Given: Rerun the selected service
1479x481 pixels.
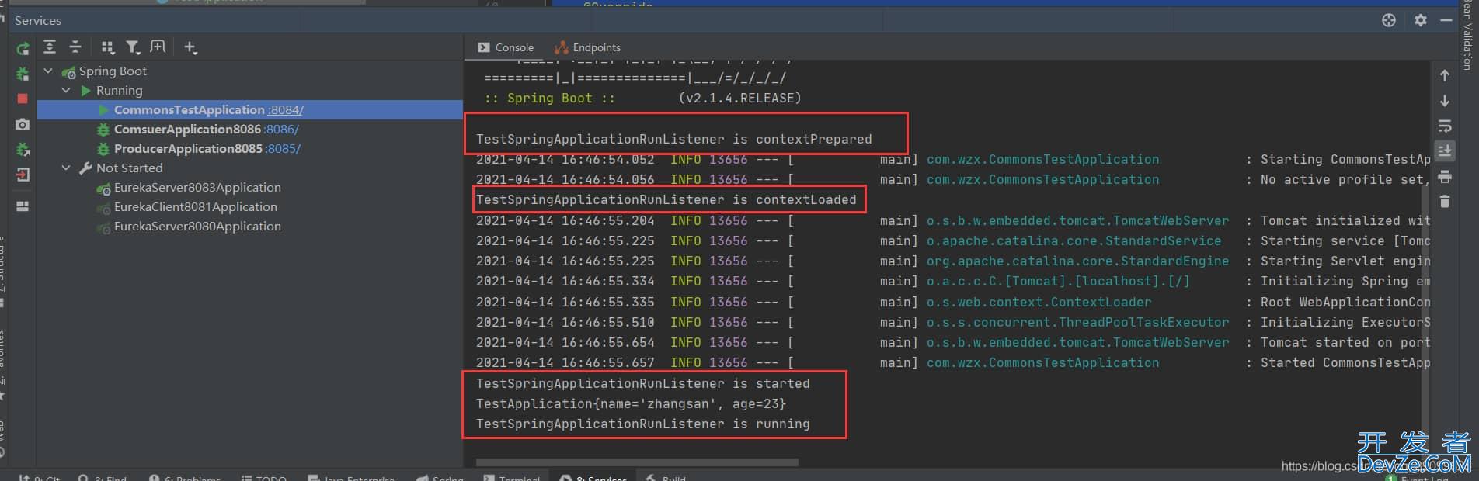Looking at the screenshot, I should [x=23, y=48].
